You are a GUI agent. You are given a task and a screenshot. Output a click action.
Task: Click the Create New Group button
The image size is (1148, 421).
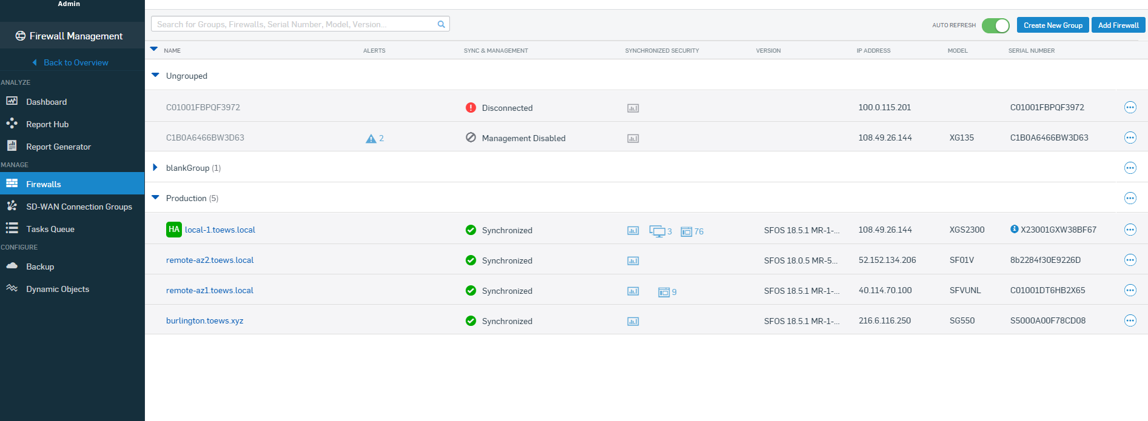(x=1052, y=25)
